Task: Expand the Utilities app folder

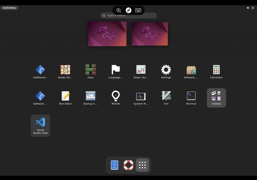Action: click(x=216, y=97)
